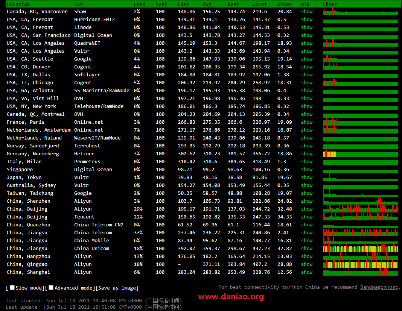The width and height of the screenshot is (402, 311).
Task: Click the latency chart for Jiangsu China Telecom
Action: (361, 233)
